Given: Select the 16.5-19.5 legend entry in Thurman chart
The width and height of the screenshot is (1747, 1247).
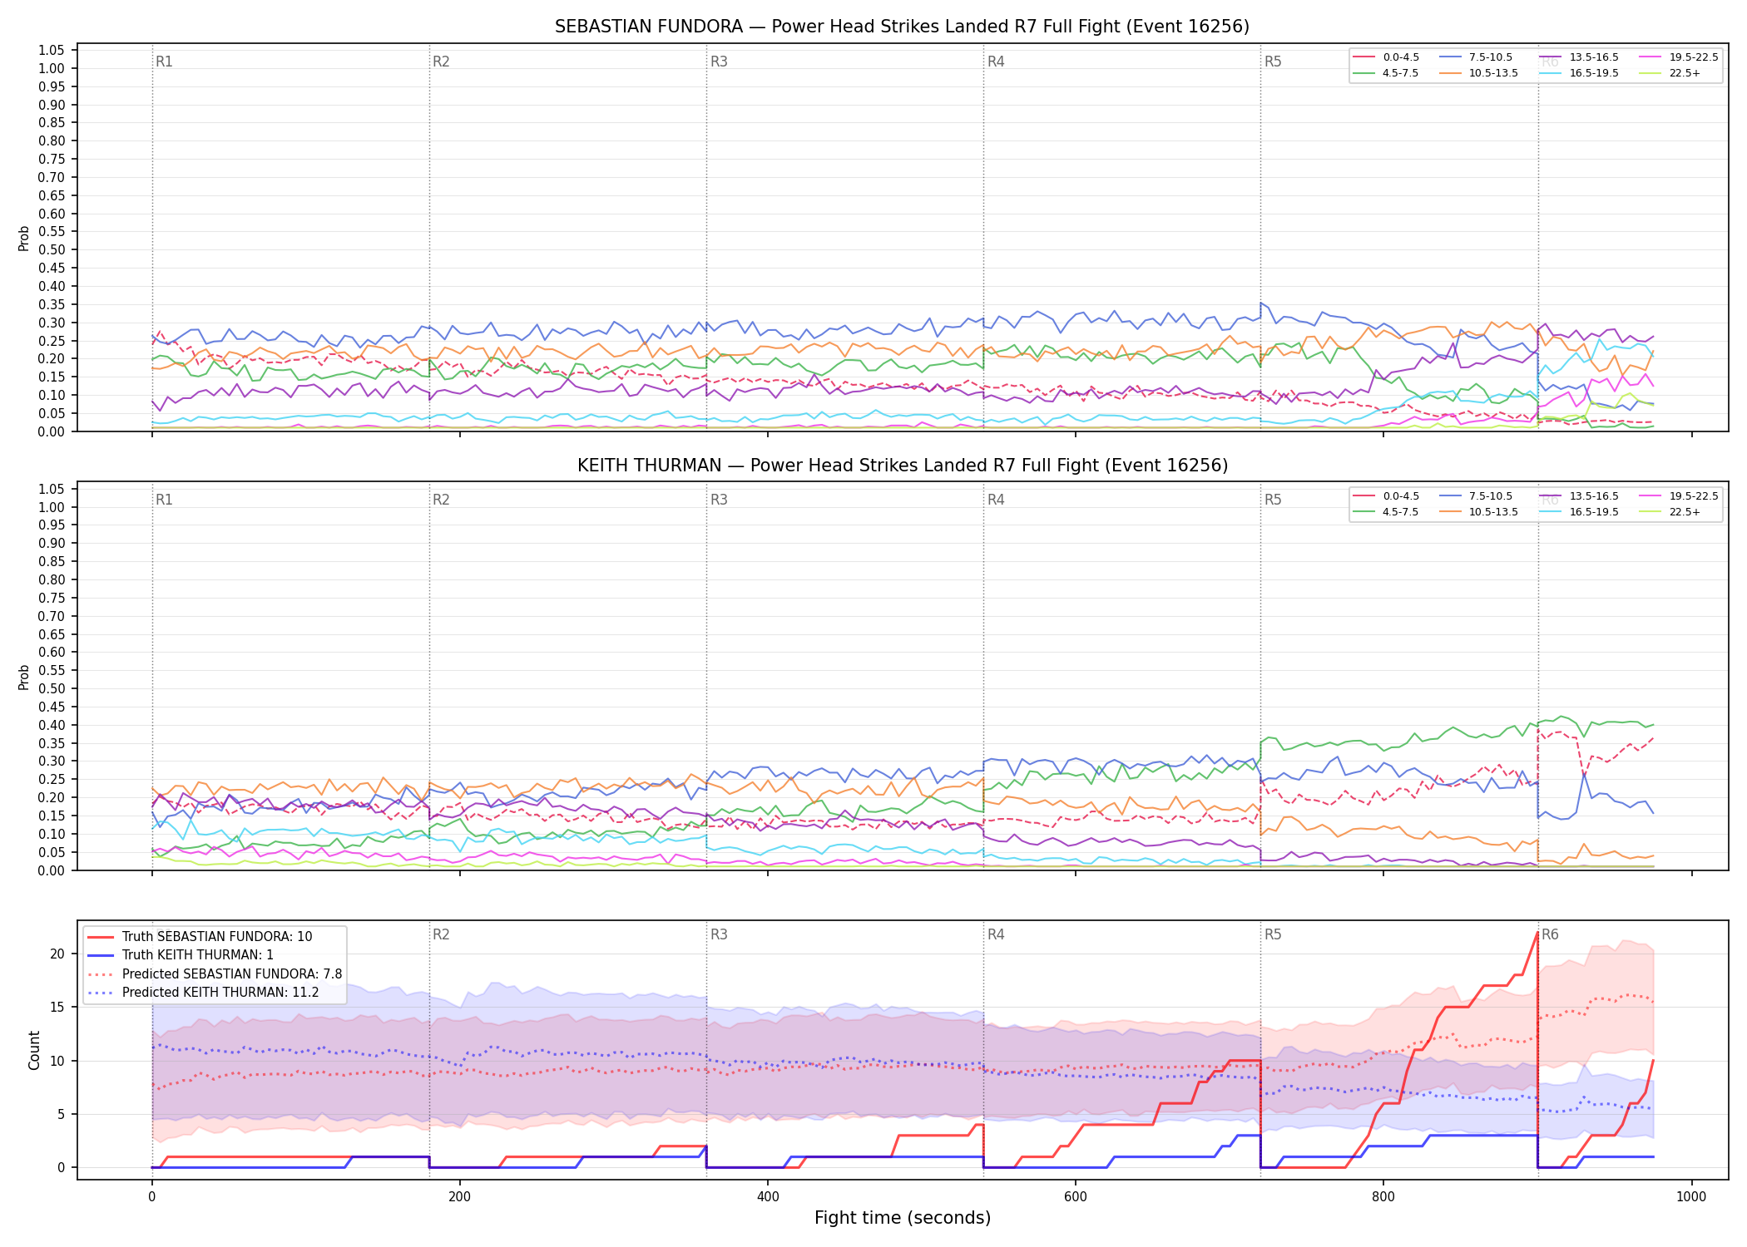Looking at the screenshot, I should 1579,512.
